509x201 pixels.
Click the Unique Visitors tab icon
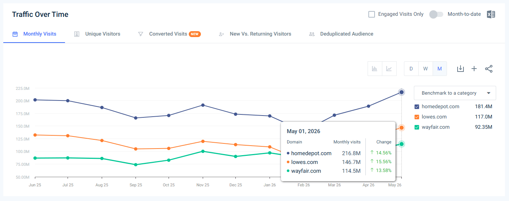click(77, 34)
